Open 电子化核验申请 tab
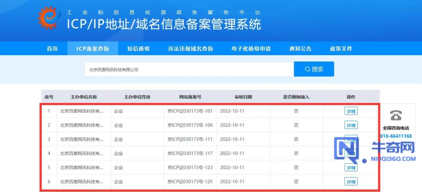422x192 pixels. click(251, 49)
